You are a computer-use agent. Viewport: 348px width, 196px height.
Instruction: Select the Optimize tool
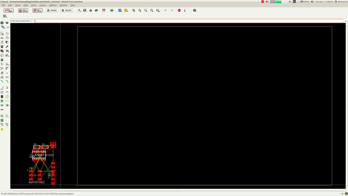coord(7,73)
